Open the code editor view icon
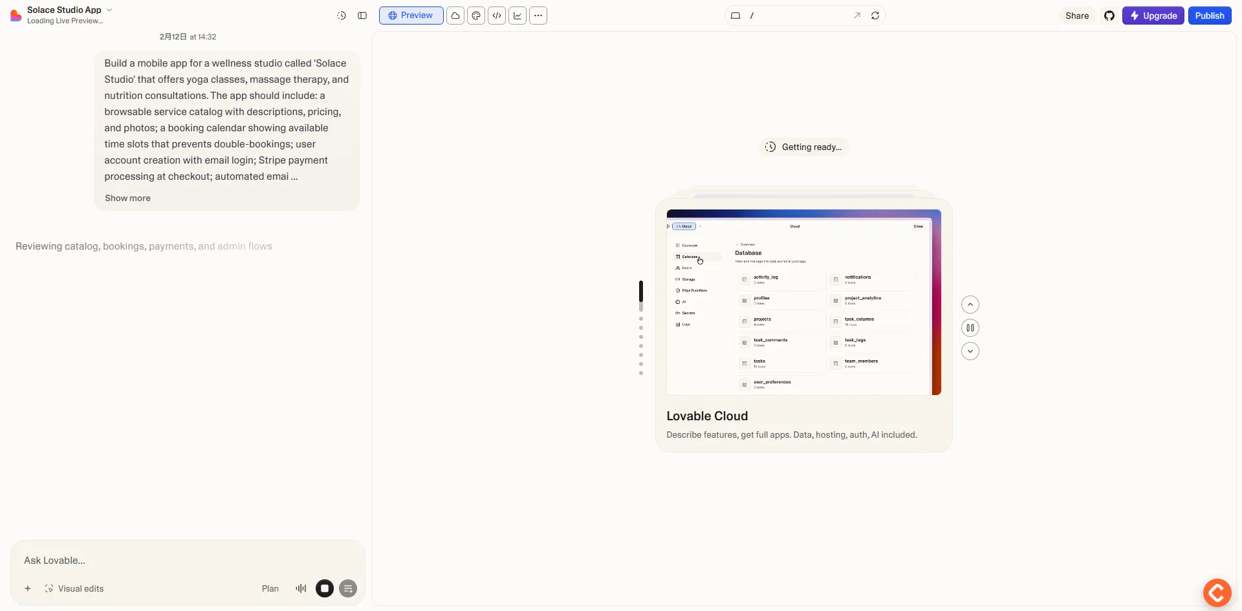The height and width of the screenshot is (611, 1242). tap(497, 16)
